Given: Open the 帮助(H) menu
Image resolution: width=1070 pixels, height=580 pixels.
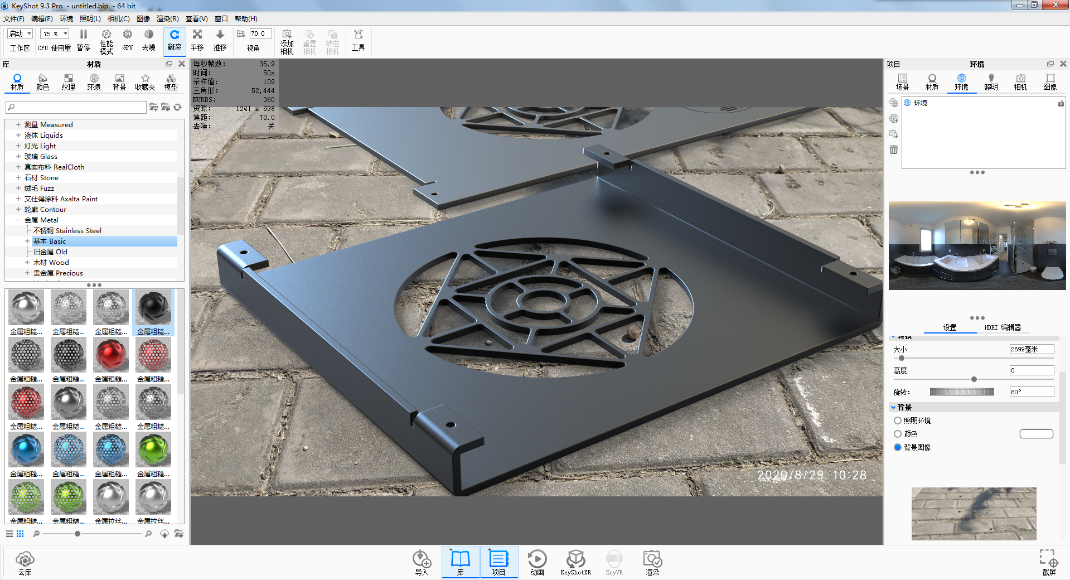Looking at the screenshot, I should (x=246, y=19).
